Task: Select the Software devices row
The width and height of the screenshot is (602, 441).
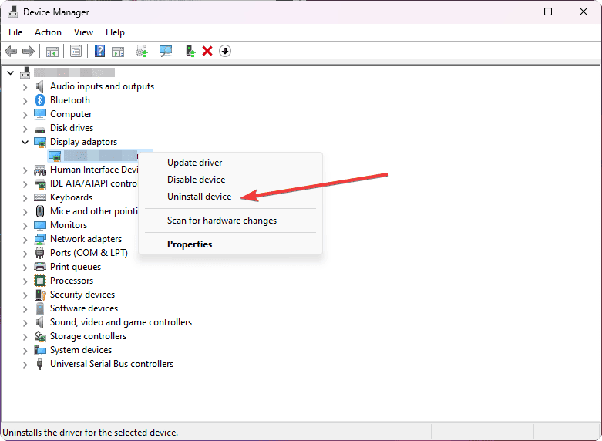Action: [x=84, y=308]
